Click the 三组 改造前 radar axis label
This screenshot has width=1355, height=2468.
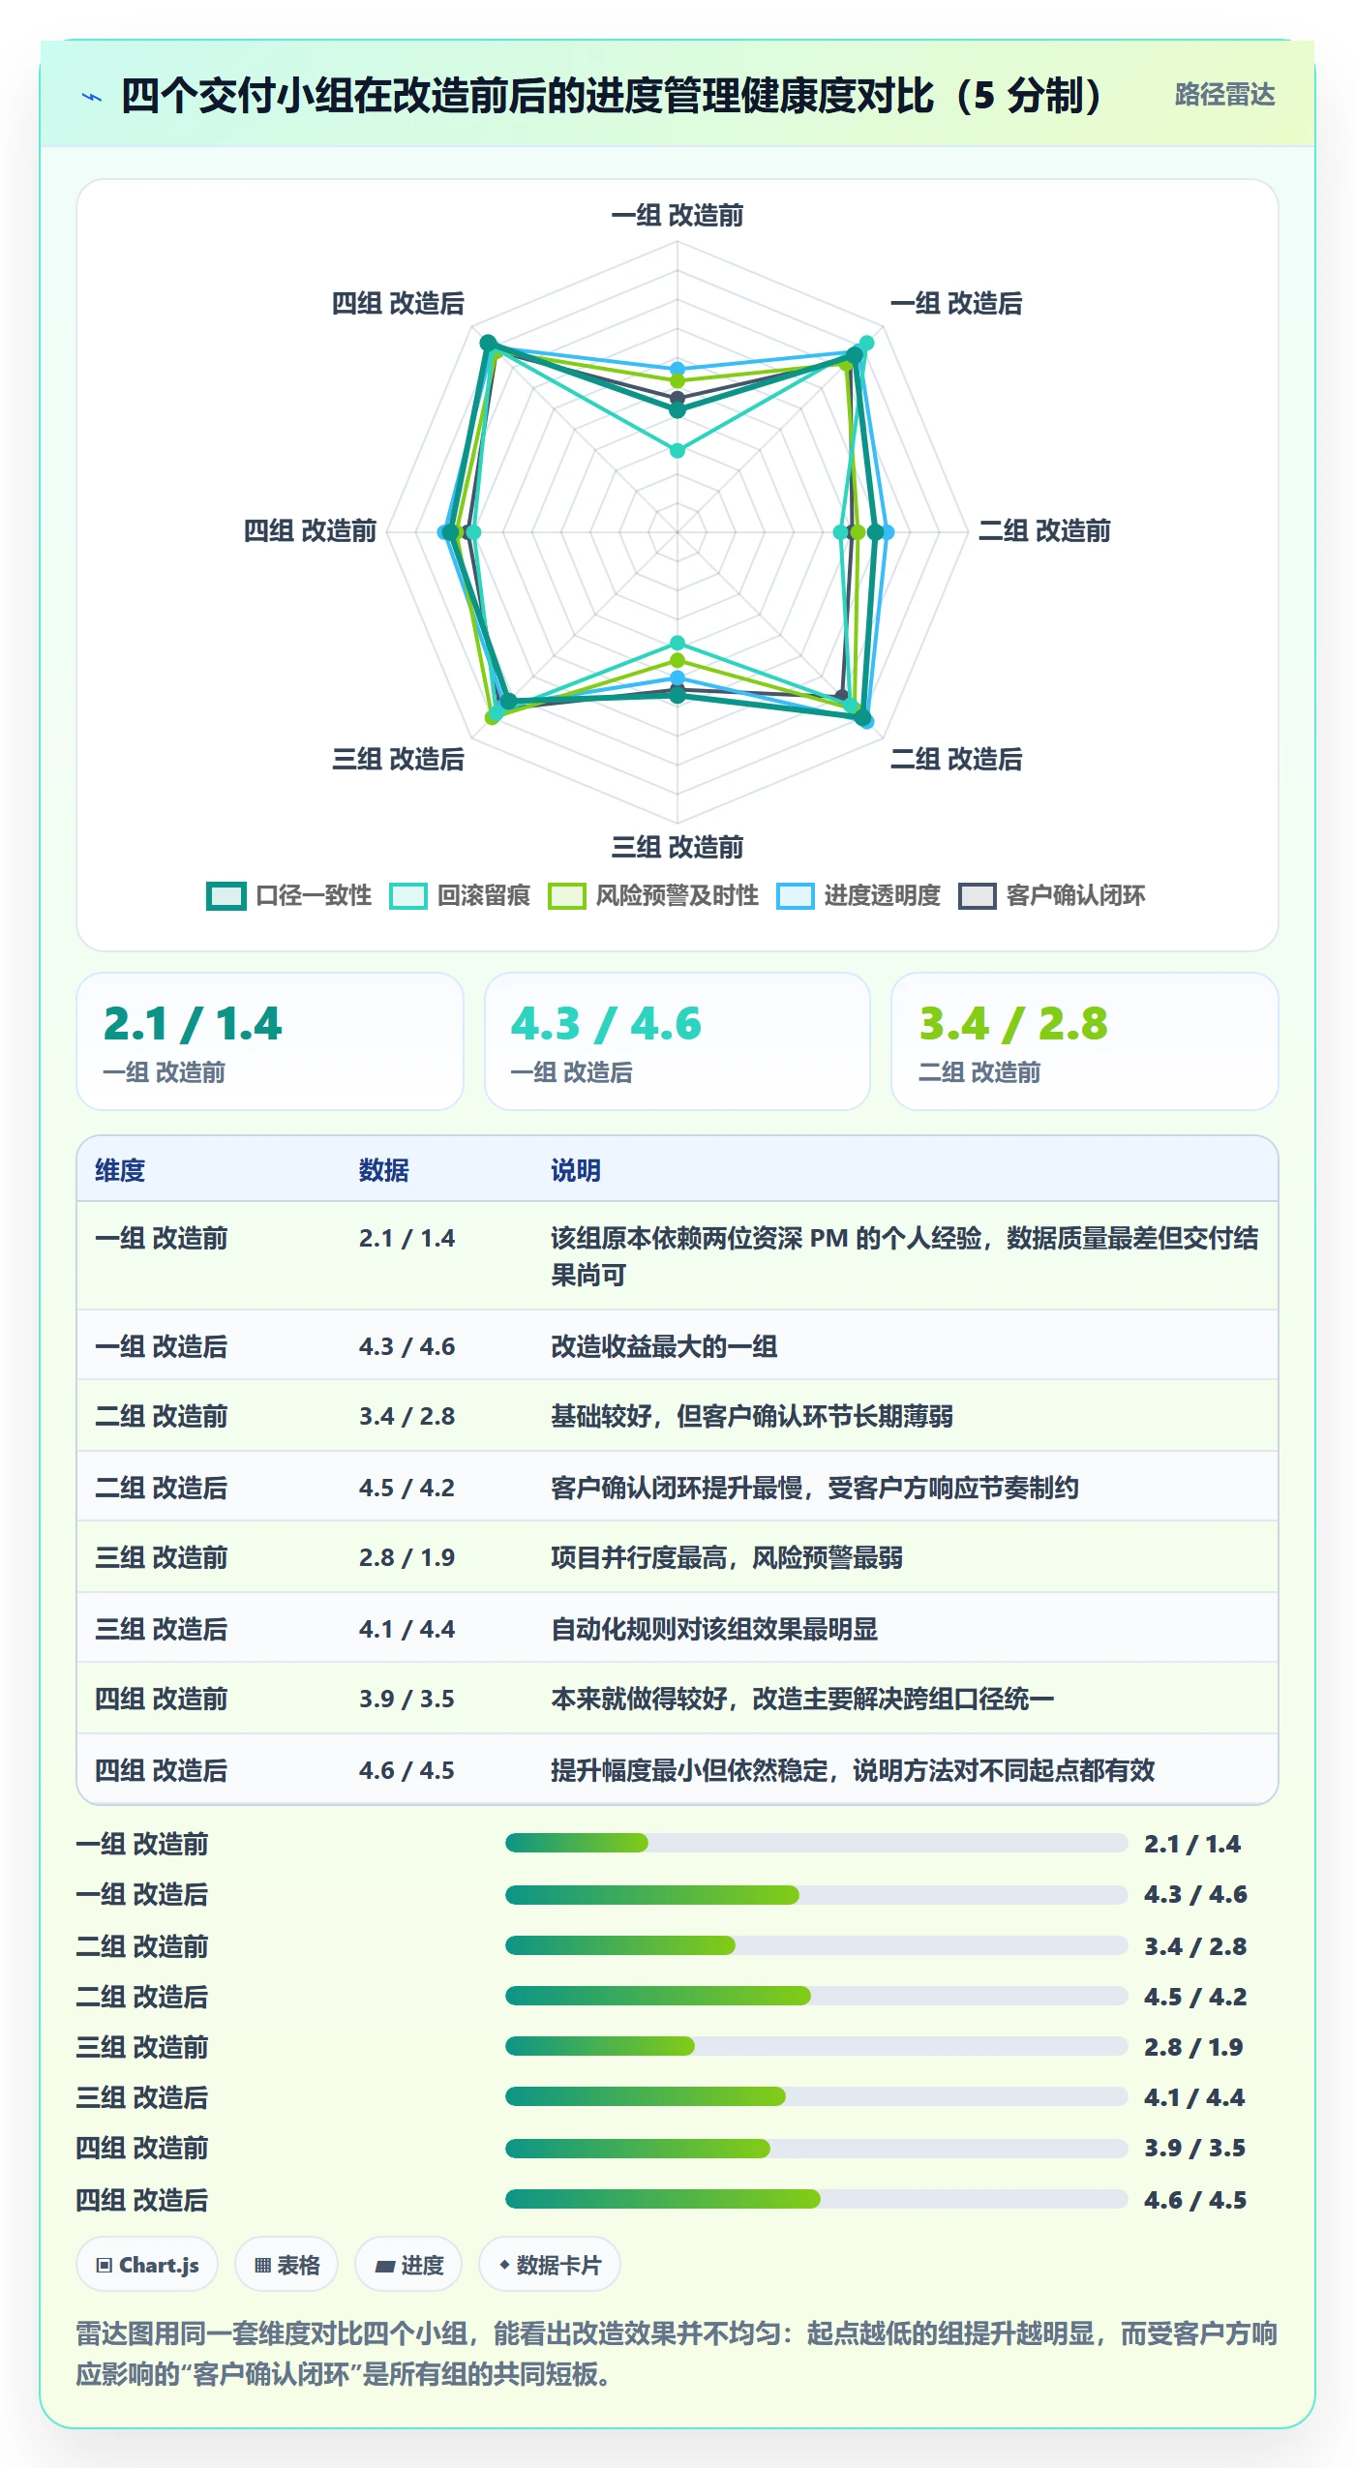(x=677, y=848)
